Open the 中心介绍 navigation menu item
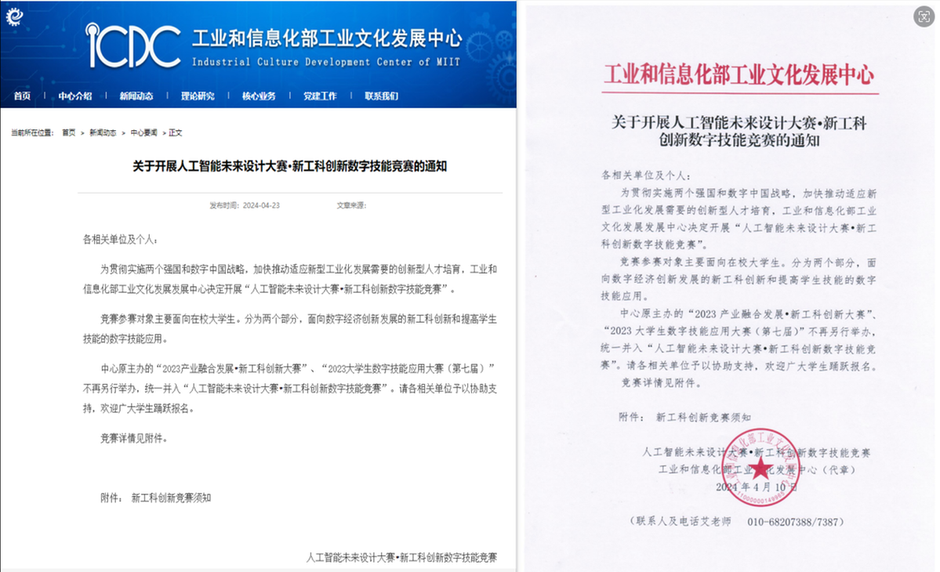This screenshot has width=940, height=572. (x=75, y=96)
